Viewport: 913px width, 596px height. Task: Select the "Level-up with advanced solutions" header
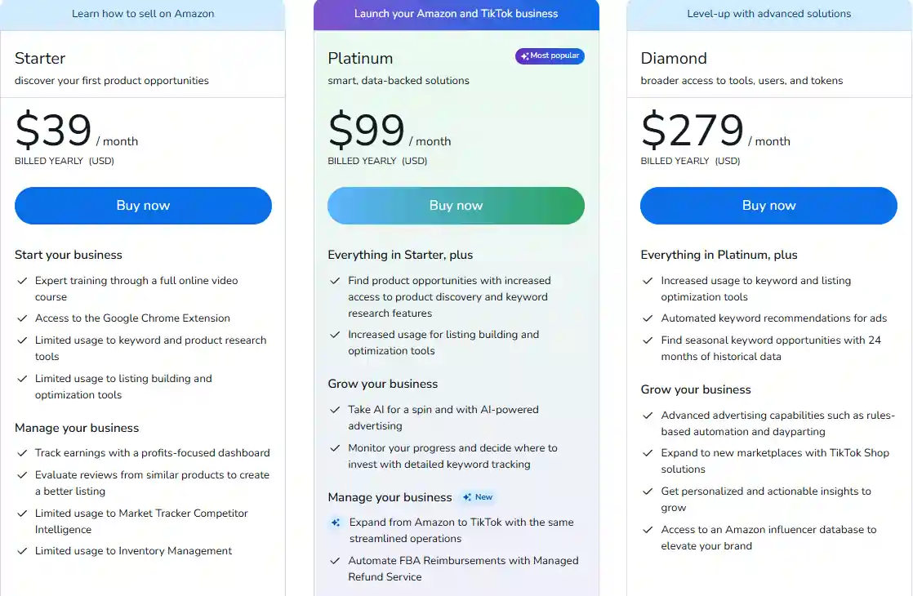pyautogui.click(x=768, y=14)
